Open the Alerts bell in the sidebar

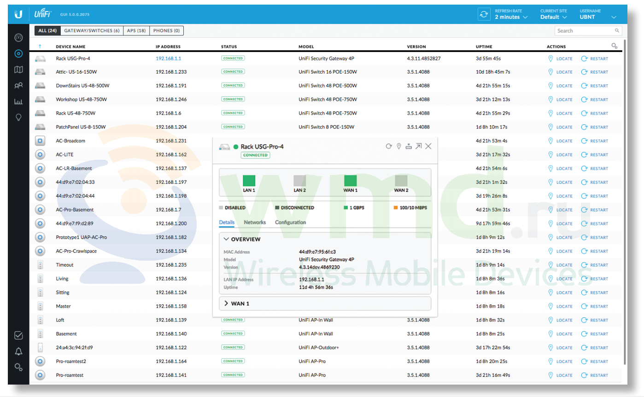[x=18, y=351]
